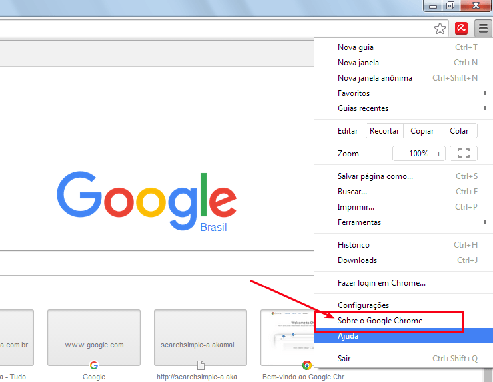Decrease zoom with the minus button

pos(399,154)
